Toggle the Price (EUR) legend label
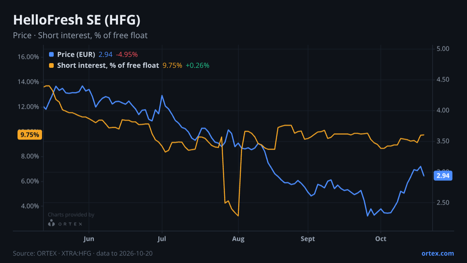 point(76,55)
